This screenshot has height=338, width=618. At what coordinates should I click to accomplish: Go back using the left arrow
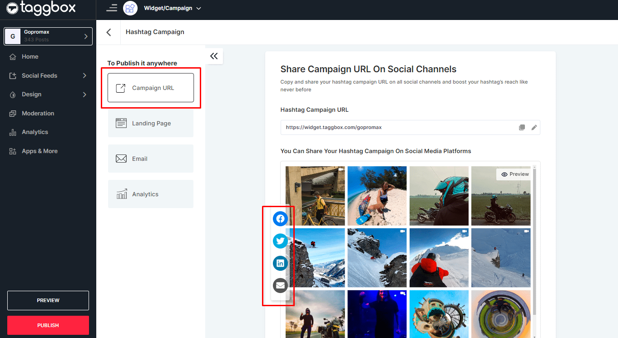[109, 32]
